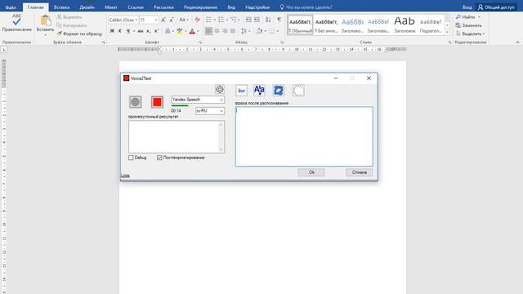Viewport: 523px width, 294px height.
Task: Stop recording with the red square button
Action: [157, 102]
